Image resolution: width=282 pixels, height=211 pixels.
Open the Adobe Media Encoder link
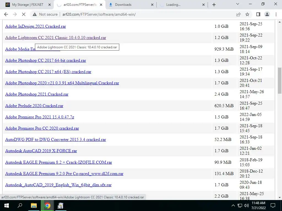[x=20, y=49]
